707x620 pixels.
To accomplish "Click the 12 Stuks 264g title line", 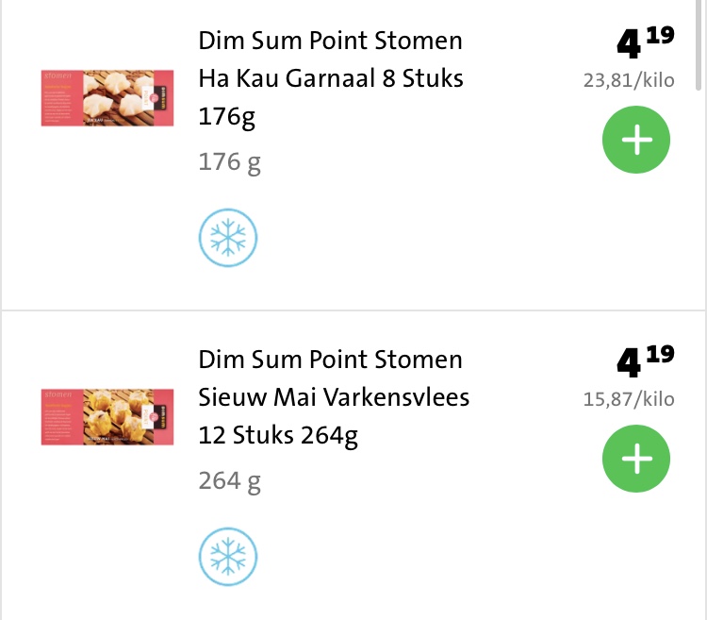I will coord(278,436).
